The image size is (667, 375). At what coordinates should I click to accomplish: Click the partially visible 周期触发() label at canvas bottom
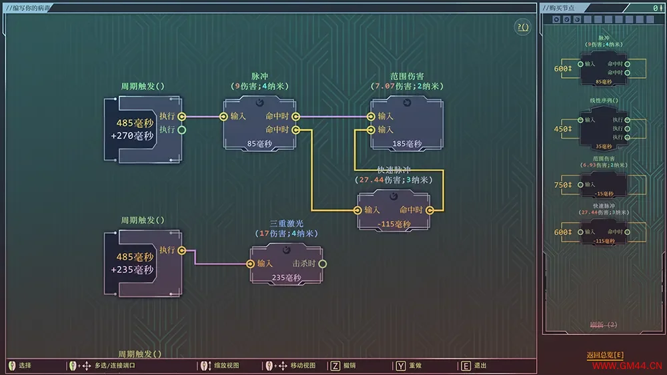pyautogui.click(x=139, y=354)
